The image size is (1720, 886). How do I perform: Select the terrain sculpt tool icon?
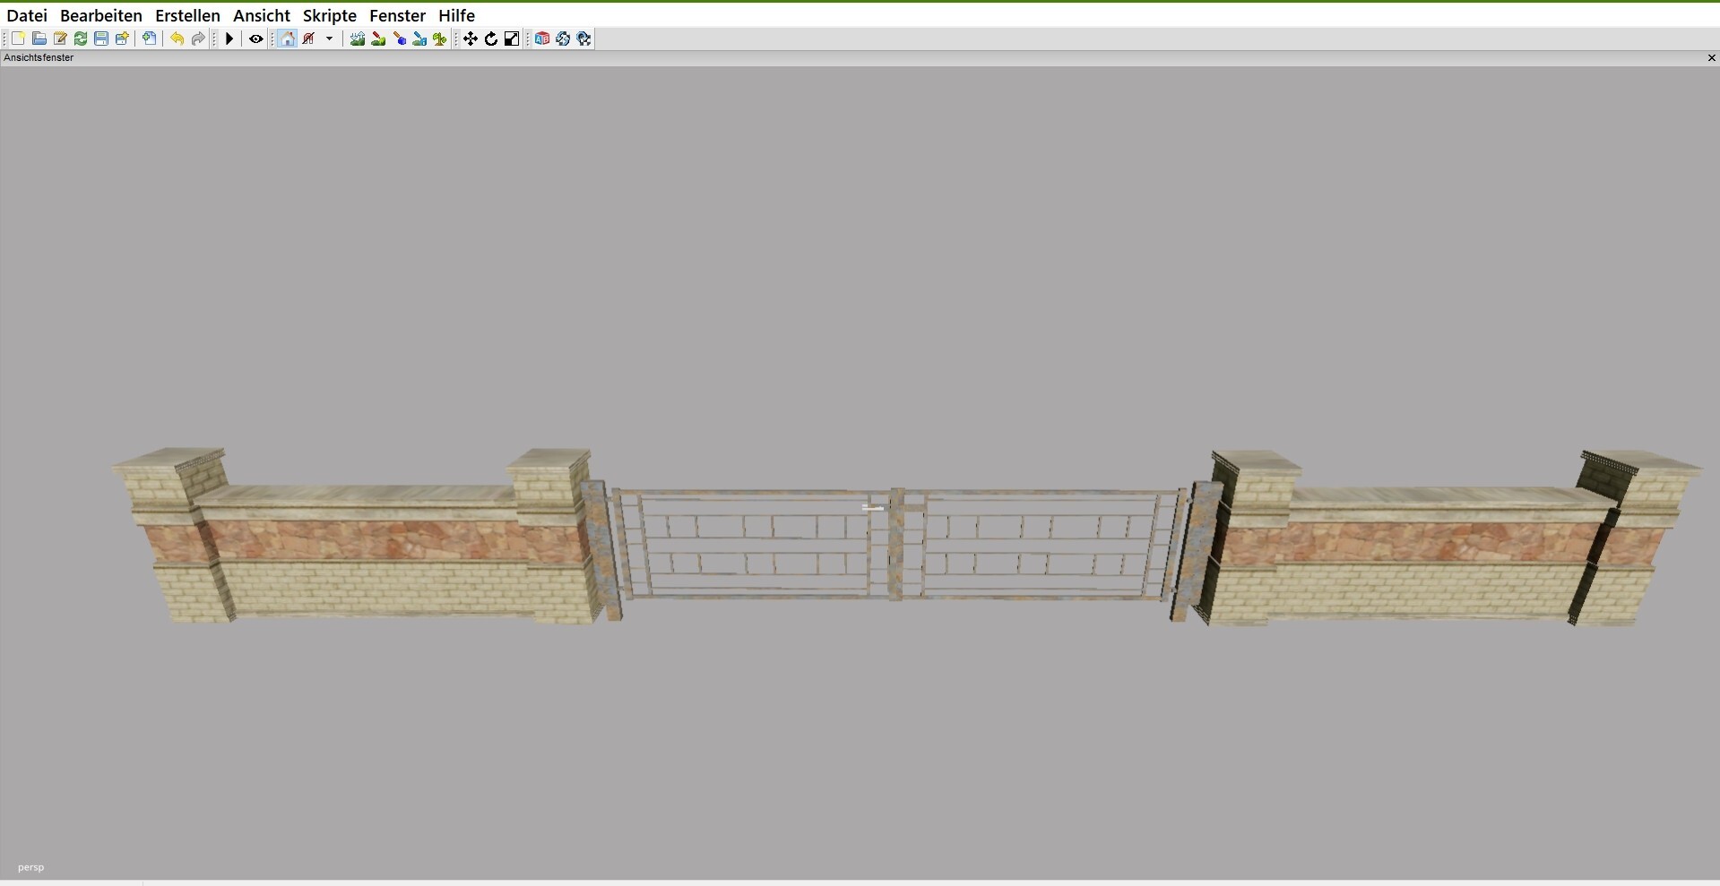(x=358, y=39)
